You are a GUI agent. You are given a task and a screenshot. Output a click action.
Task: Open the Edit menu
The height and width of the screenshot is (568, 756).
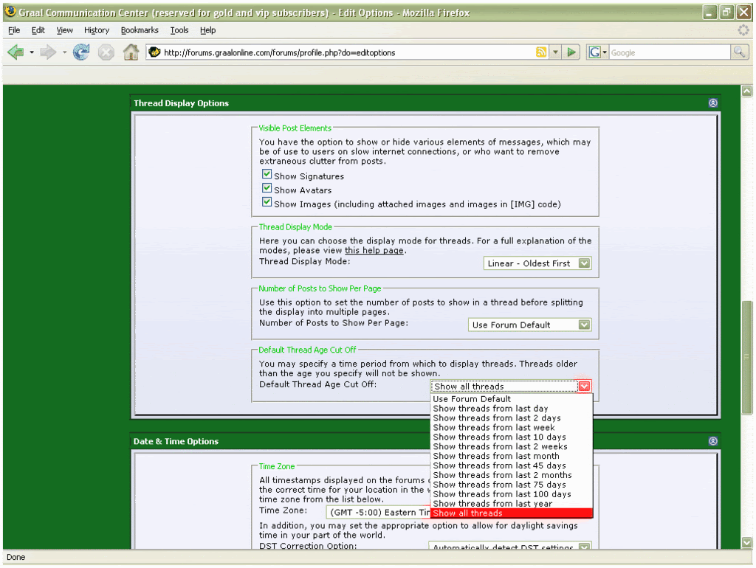coord(38,30)
